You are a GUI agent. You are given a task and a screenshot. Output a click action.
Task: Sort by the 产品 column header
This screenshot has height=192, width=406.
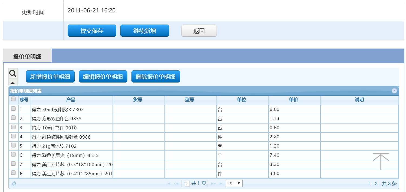click(72, 100)
